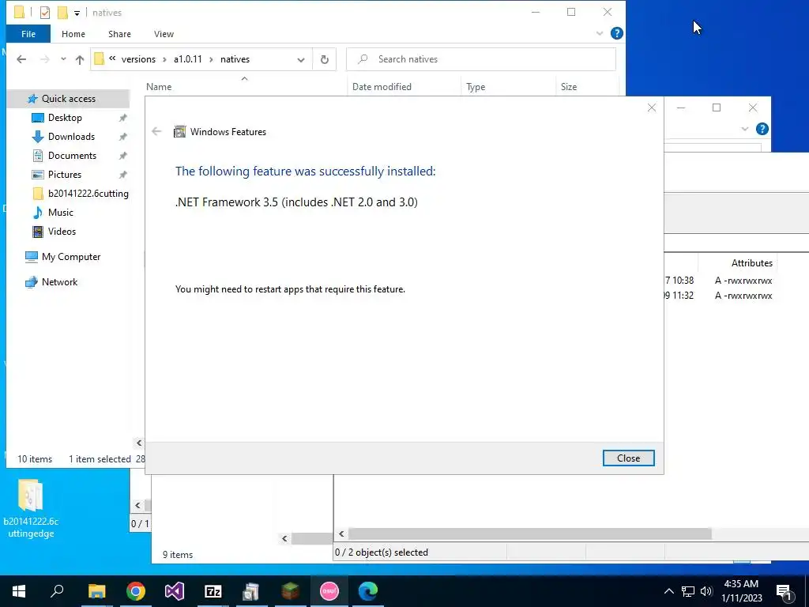Screen dimensions: 809x607
Task: Launch Google Chrome from taskbar
Action: (135, 591)
